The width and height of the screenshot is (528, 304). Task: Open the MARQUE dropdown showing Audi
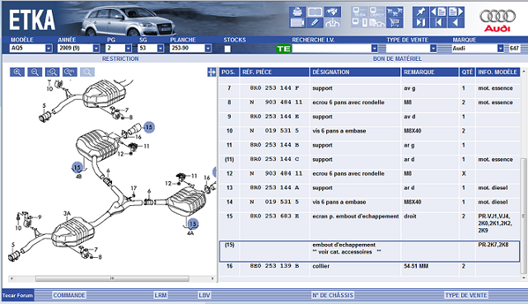tap(500, 49)
